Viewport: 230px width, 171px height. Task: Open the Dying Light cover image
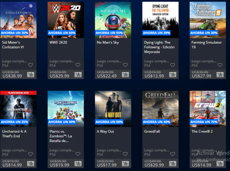(161, 20)
